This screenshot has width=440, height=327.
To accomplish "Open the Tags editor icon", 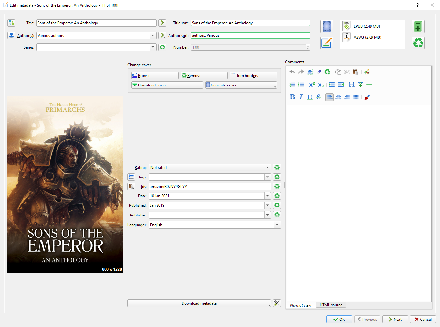I will [x=131, y=177].
